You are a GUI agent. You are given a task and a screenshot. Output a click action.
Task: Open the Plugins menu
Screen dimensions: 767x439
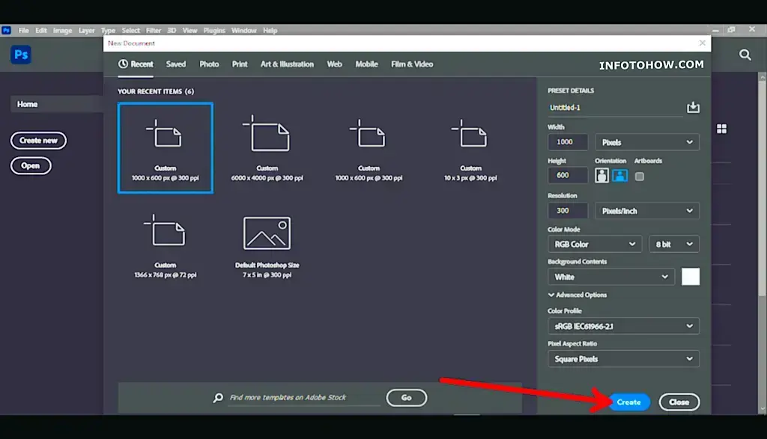tap(213, 30)
